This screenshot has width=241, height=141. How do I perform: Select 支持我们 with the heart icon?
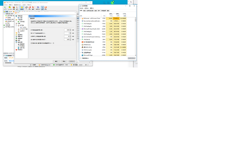point(20,50)
